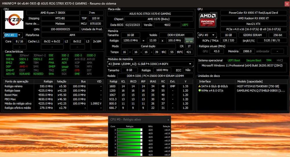Screen dimensions: 290x157
Task: Click the Secure Boot status label
Action: (253, 60)
